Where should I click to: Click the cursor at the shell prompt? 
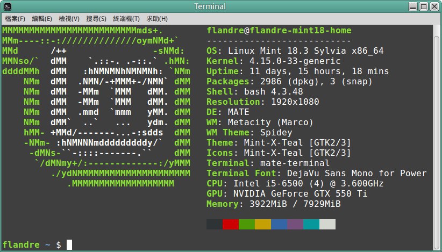pos(69,244)
